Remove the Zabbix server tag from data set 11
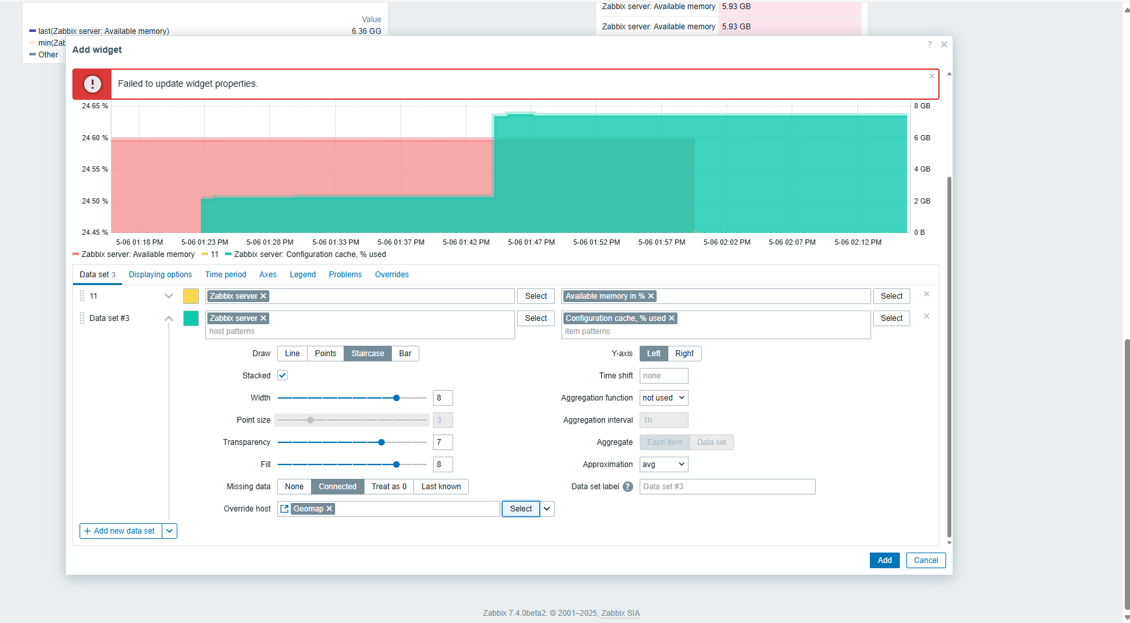The image size is (1130, 623). 263,296
